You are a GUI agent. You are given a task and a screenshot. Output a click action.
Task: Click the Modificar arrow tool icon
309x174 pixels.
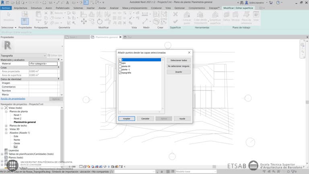point(8,15)
